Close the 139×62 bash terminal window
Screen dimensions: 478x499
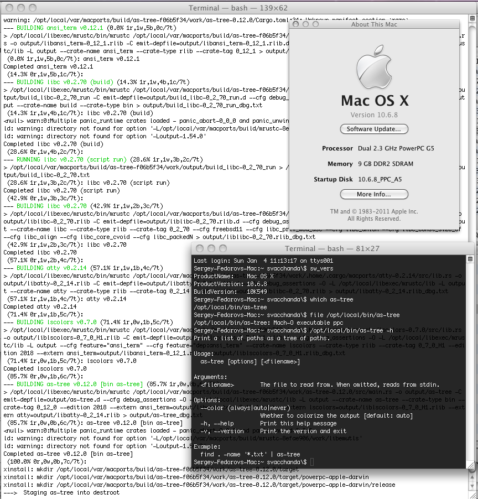[9, 8]
